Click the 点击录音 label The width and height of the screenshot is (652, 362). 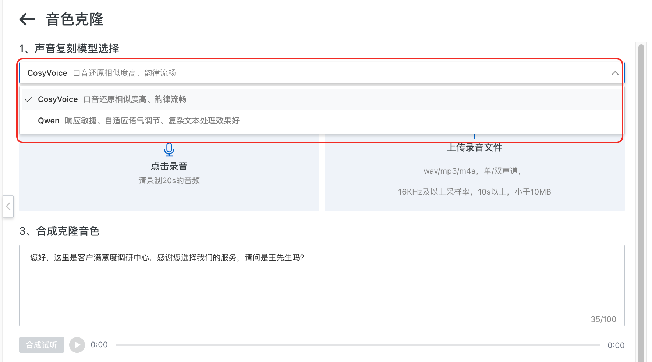pyautogui.click(x=169, y=166)
